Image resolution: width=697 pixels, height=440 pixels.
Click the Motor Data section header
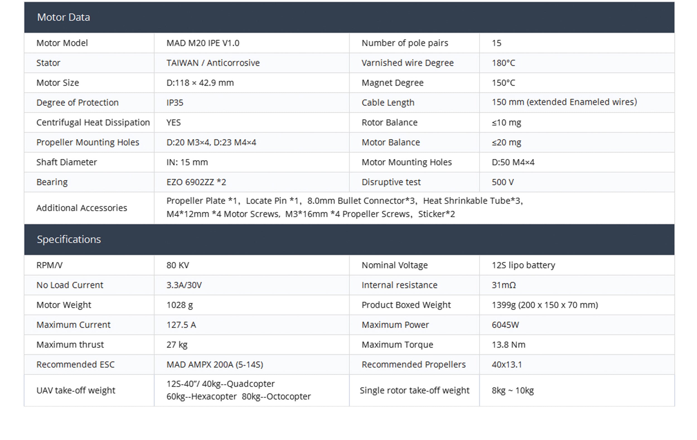pyautogui.click(x=63, y=17)
